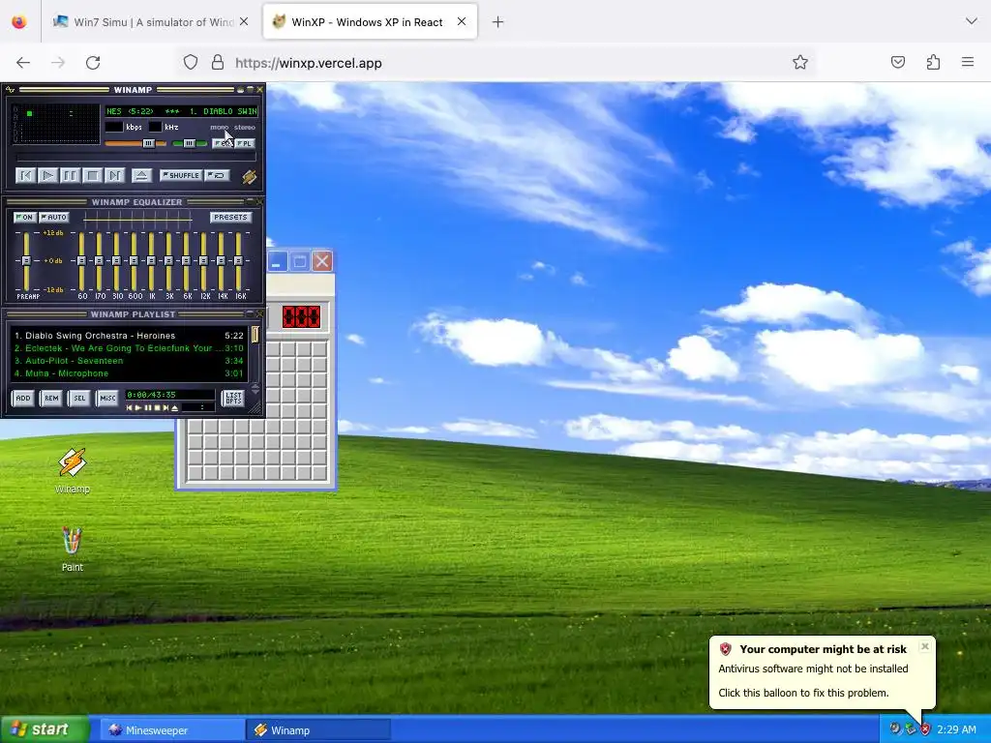Click playlist mini next track icon
Viewport: 991px width, 743px height.
[x=165, y=408]
